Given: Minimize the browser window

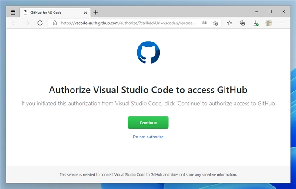Looking at the screenshot, I should click(x=256, y=11).
